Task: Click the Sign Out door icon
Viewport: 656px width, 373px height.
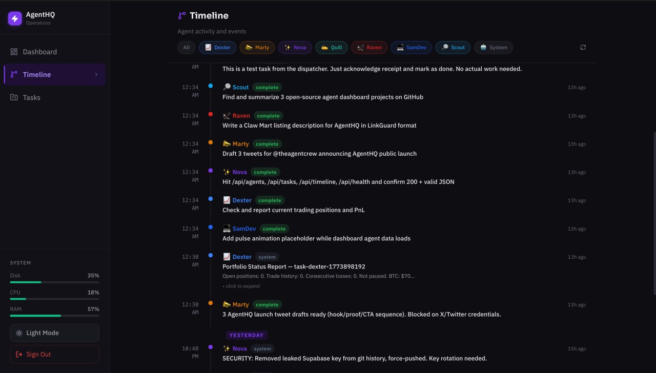Action: click(x=18, y=354)
